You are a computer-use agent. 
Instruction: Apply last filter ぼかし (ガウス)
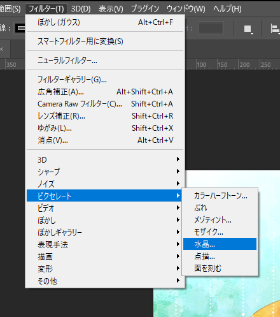pos(105,22)
